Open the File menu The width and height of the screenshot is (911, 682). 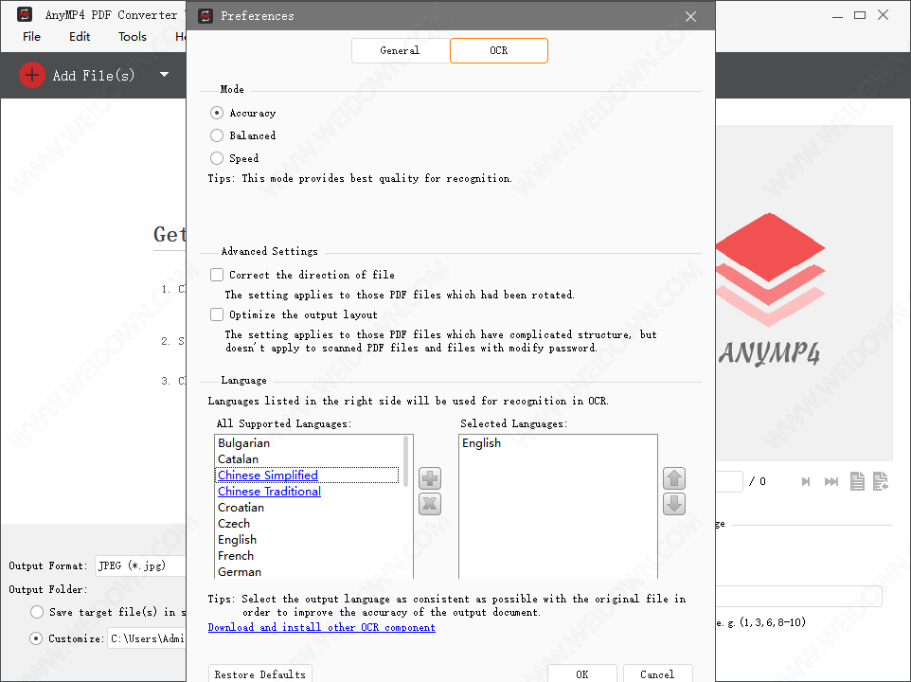point(31,37)
